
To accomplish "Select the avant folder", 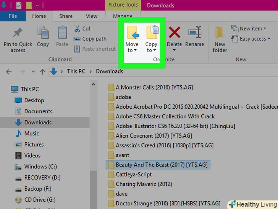I will 119,155.
